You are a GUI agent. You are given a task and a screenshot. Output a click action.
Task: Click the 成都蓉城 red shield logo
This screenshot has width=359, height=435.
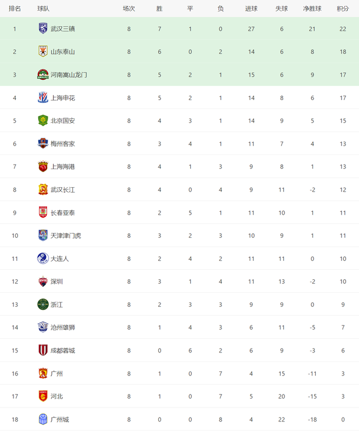pos(43,350)
